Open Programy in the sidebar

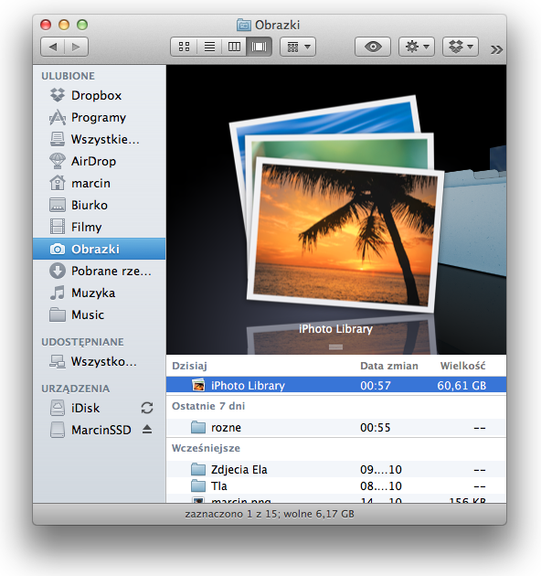coord(100,118)
